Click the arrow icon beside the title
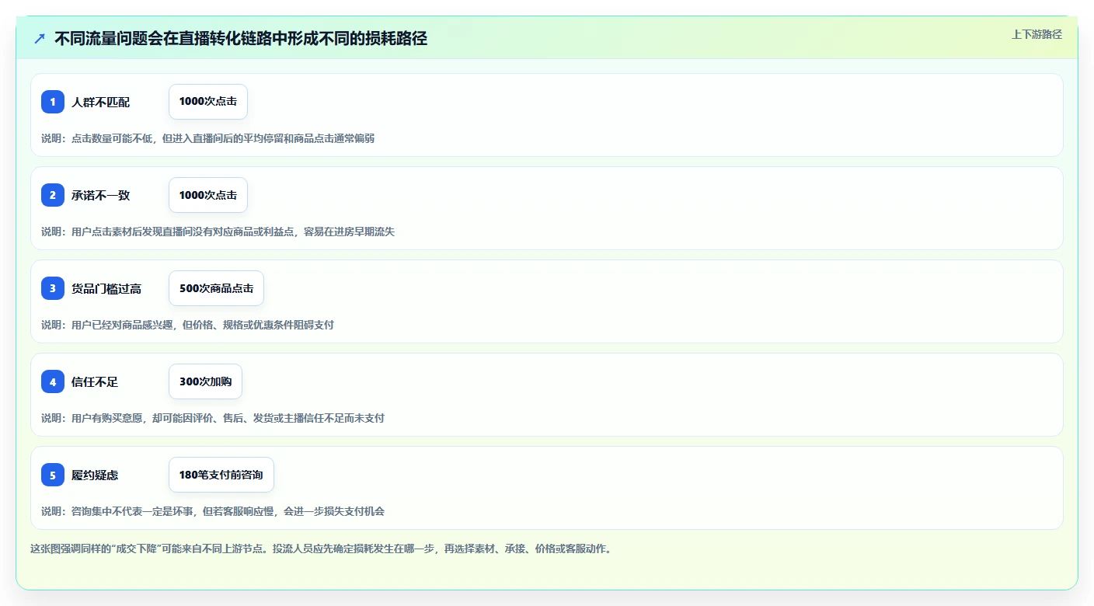 40,39
